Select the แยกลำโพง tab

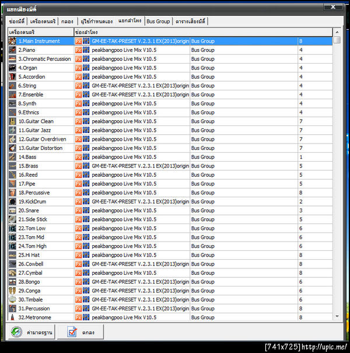pos(130,21)
